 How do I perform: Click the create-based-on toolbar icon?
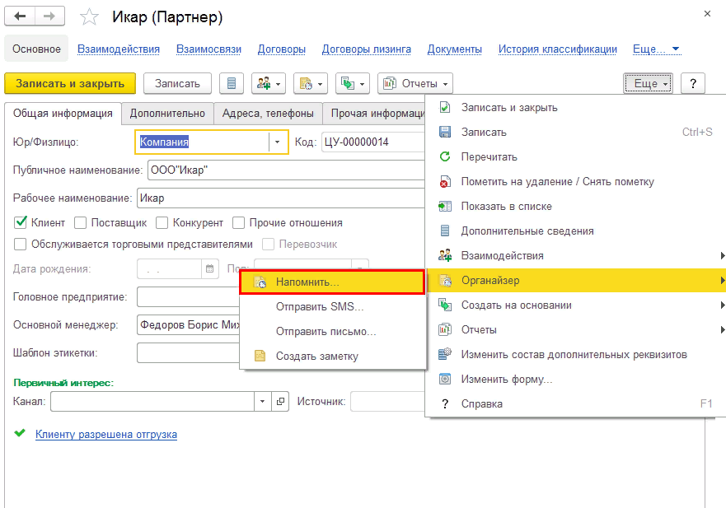click(x=353, y=83)
